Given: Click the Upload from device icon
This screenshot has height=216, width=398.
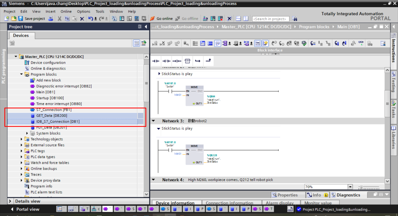Looking at the screenshot, I should click(129, 19).
